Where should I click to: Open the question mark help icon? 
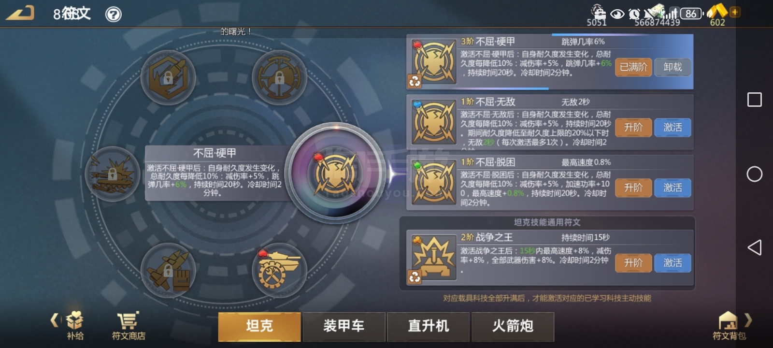point(114,14)
